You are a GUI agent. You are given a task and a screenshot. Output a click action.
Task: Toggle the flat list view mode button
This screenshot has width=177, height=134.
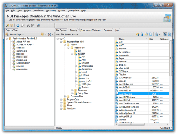pos(170,34)
